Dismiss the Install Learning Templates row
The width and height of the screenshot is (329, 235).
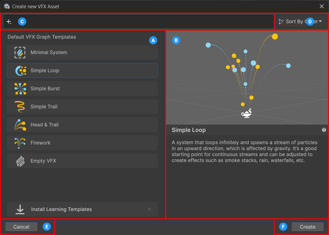(x=149, y=209)
